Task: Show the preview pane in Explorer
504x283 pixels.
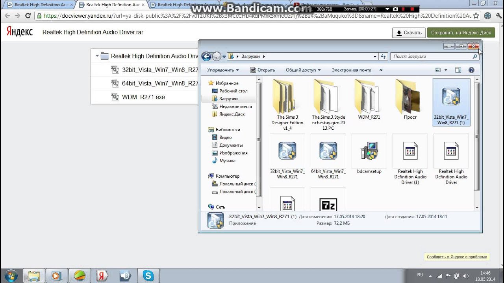Action: tap(458, 70)
